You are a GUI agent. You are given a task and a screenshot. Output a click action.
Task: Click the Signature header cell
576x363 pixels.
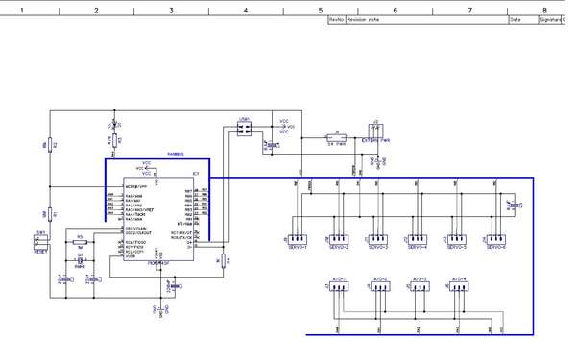(x=550, y=20)
